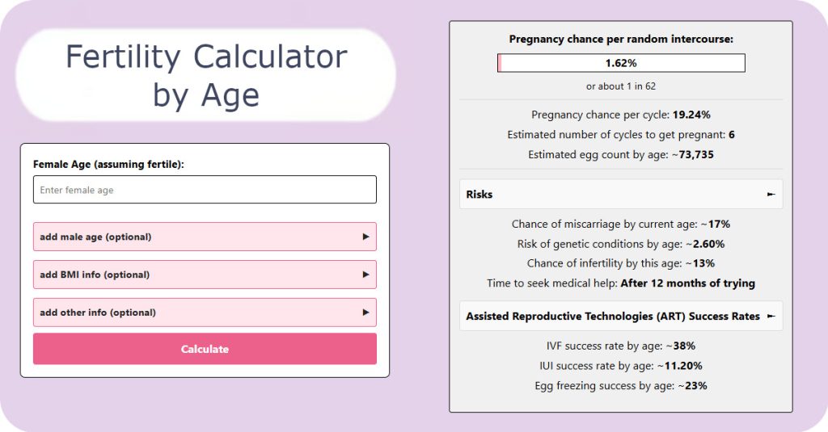Viewport: 828px width, 432px height.
Task: Click the arrow icon on male age row
Action: (x=365, y=237)
